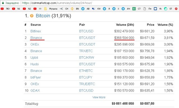Click the green secure padlock icon
The height and width of the screenshot is (108, 179).
pyautogui.click(x=3, y=3)
